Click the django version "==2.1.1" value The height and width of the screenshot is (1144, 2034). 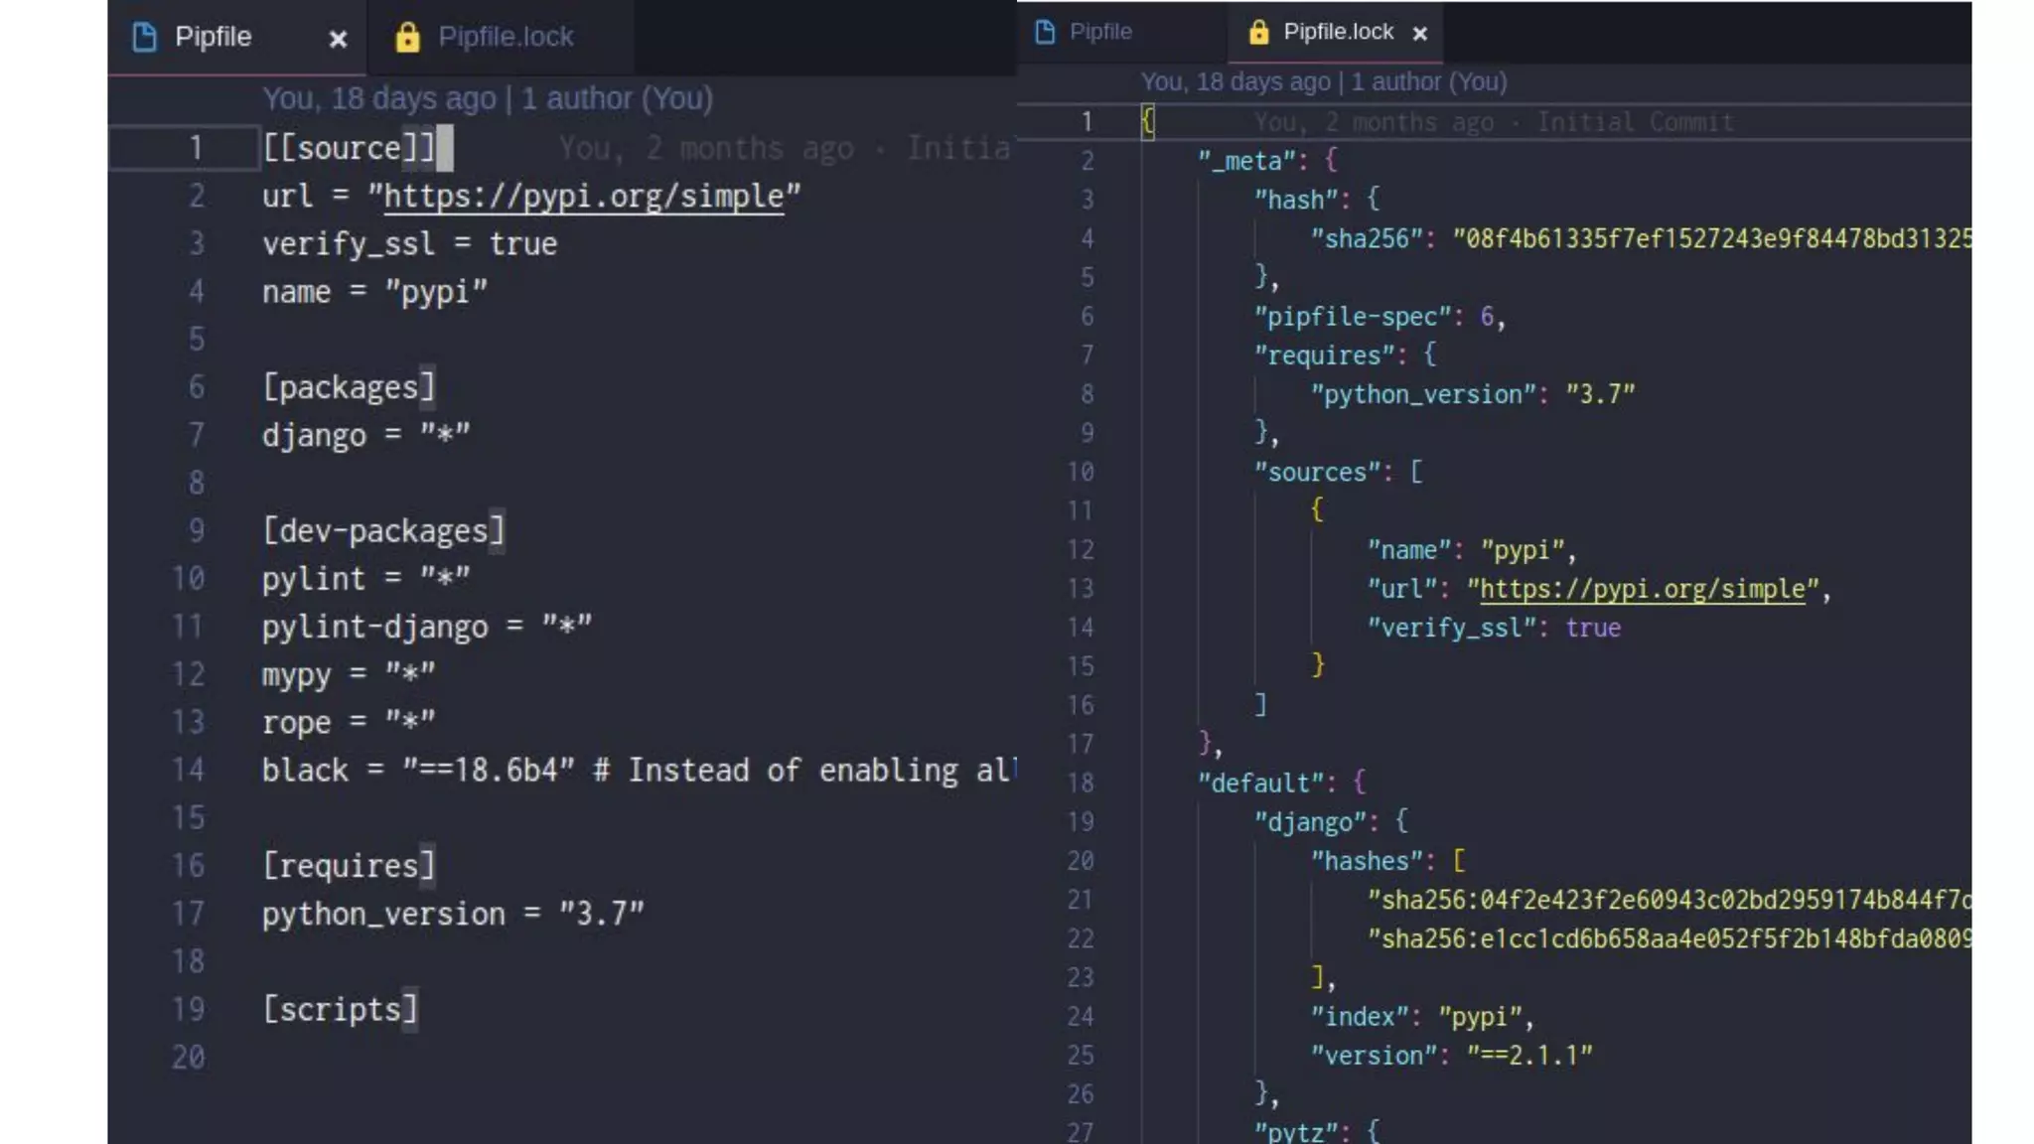click(1529, 1055)
